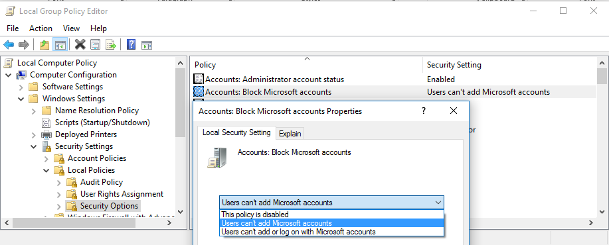
Task: Click the Back arrow toolbar icon
Action: click(9, 44)
